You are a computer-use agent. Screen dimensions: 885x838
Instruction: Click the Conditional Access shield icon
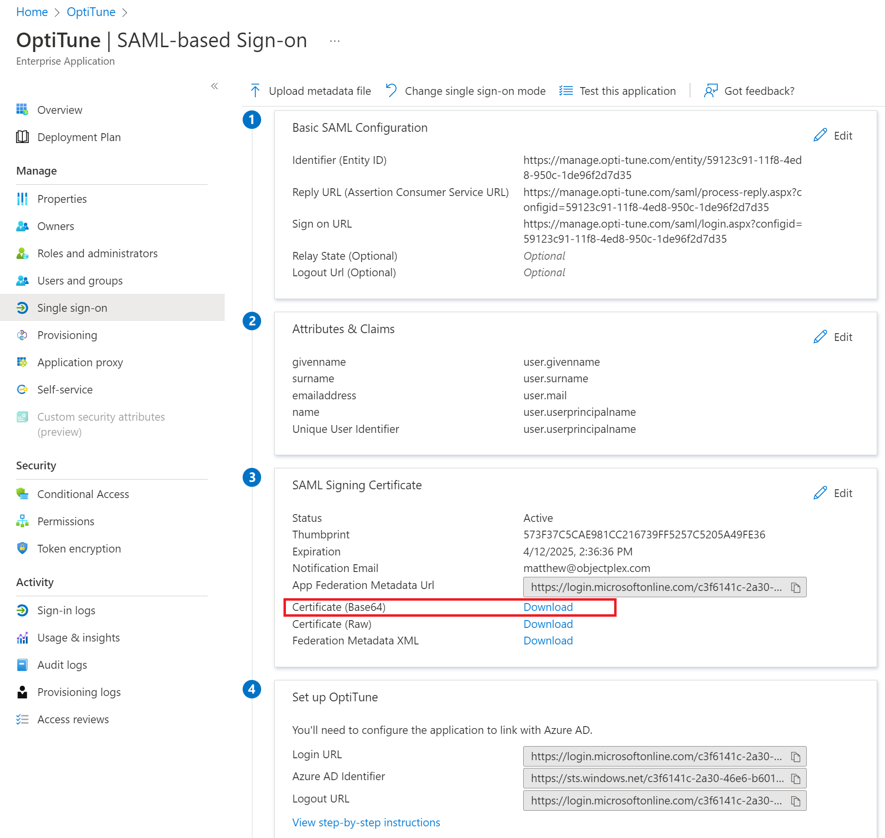click(x=22, y=494)
